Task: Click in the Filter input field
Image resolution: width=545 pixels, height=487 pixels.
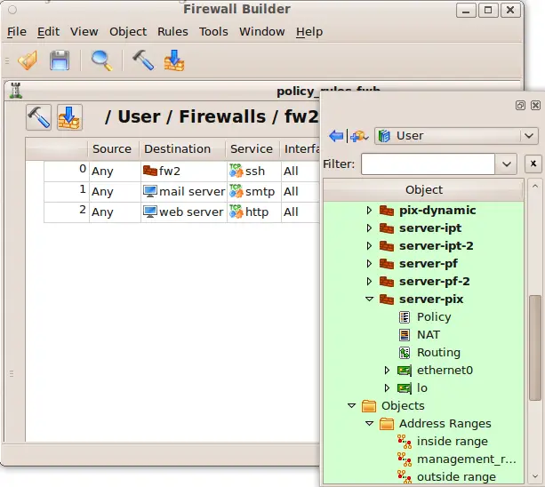Action: point(428,164)
